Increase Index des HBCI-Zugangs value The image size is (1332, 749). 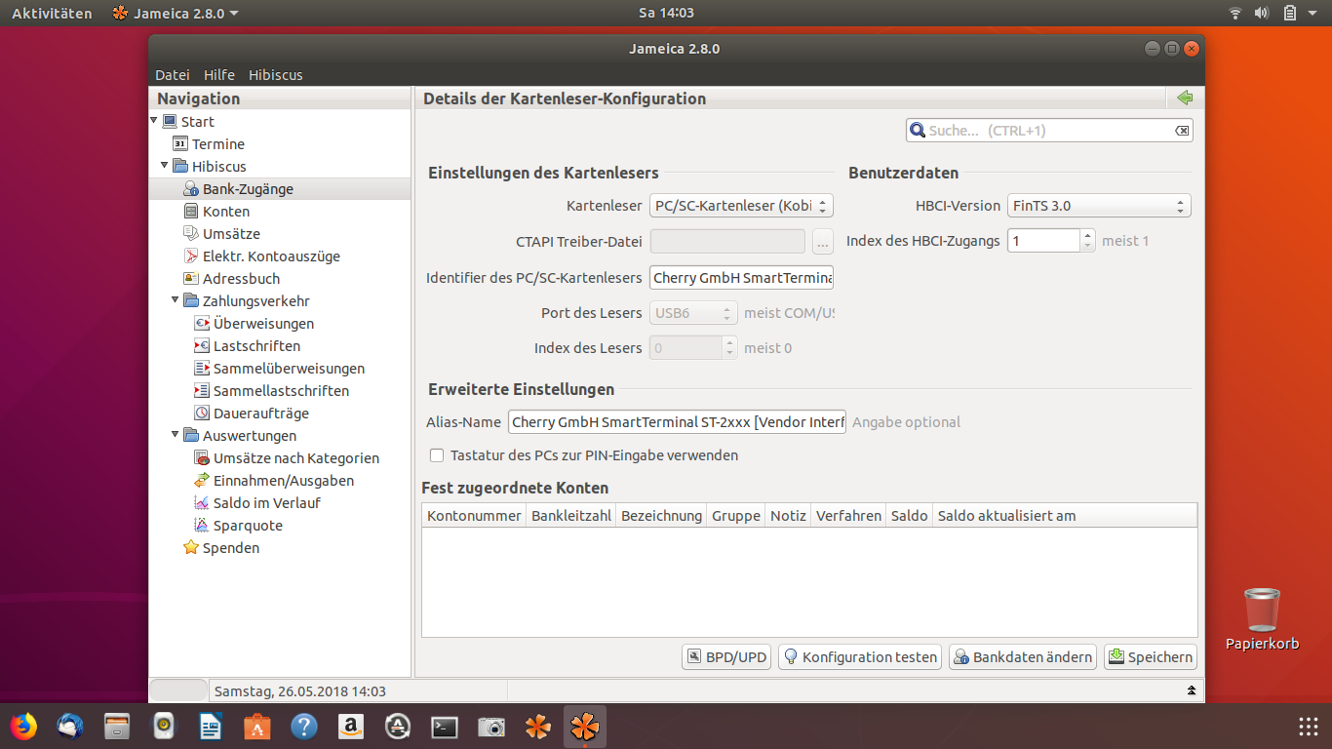click(x=1088, y=235)
